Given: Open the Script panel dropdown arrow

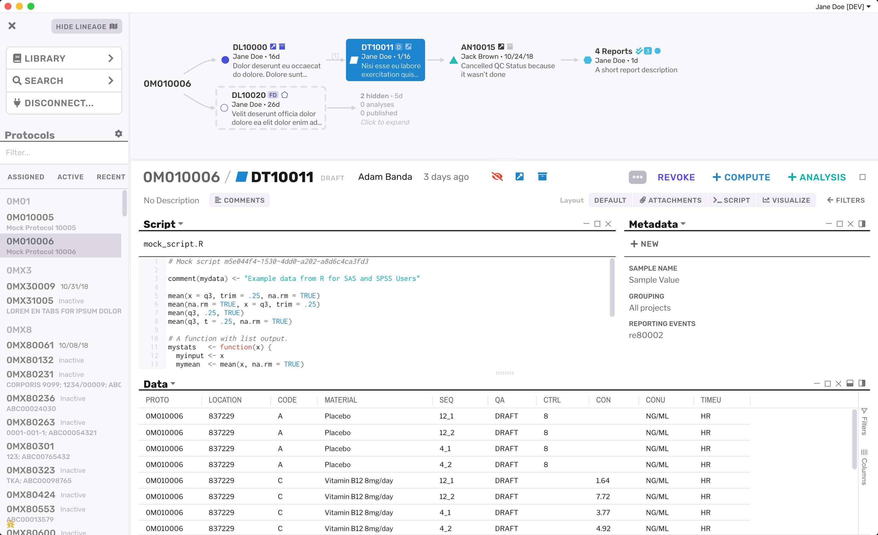Looking at the screenshot, I should click(181, 224).
